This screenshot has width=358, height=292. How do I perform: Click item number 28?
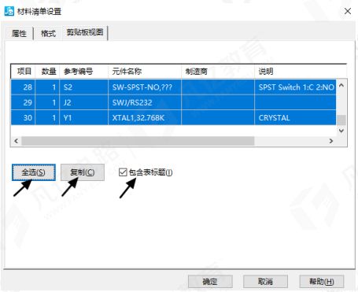click(23, 87)
